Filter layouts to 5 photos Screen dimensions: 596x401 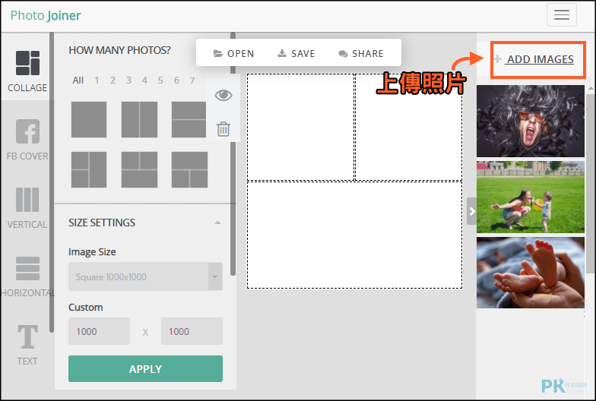[160, 81]
